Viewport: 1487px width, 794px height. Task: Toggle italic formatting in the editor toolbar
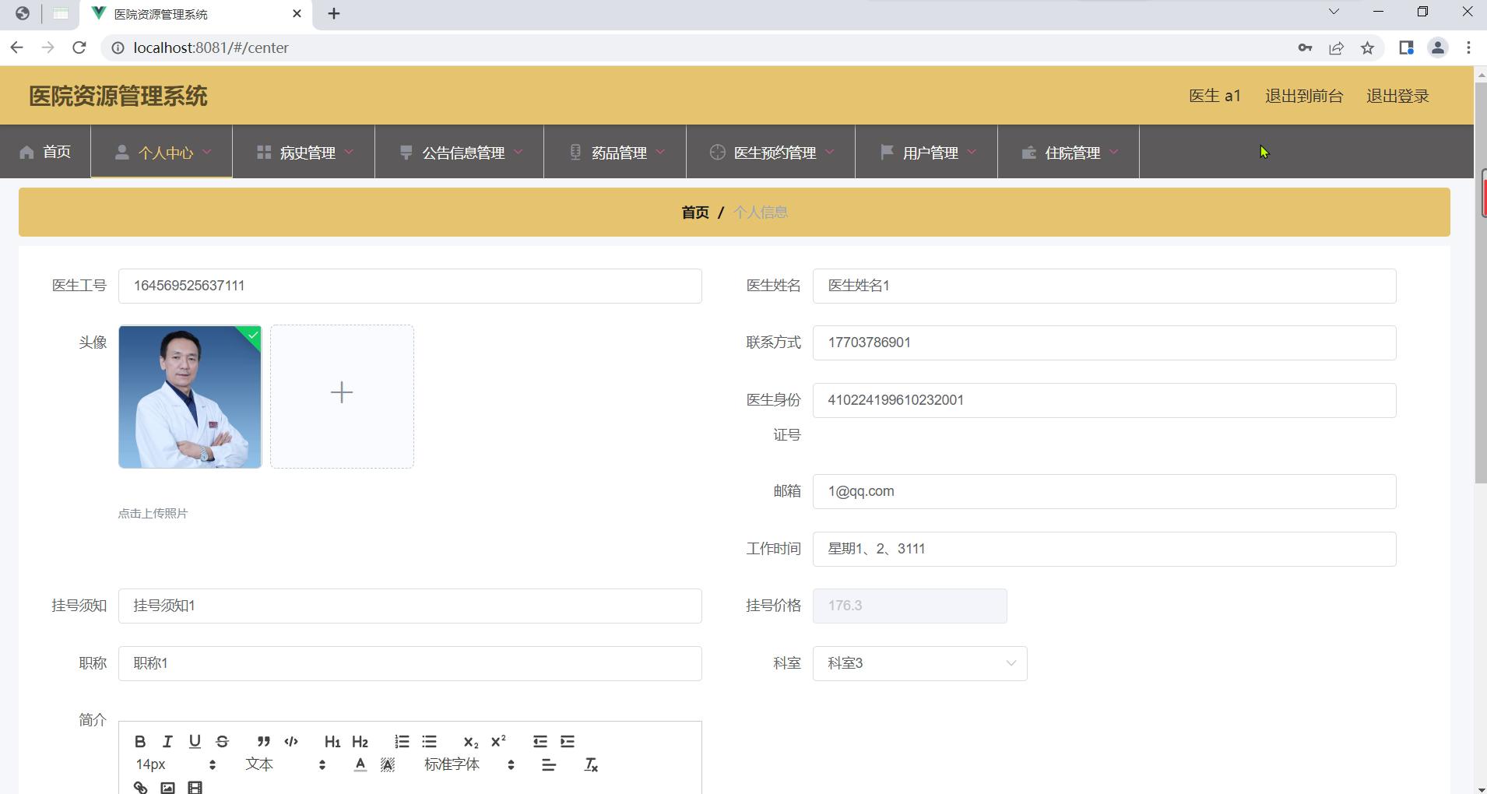(x=167, y=742)
